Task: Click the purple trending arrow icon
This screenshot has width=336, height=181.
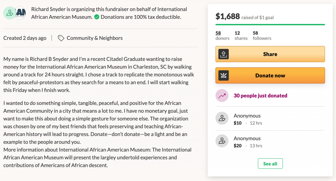Action: (x=222, y=95)
